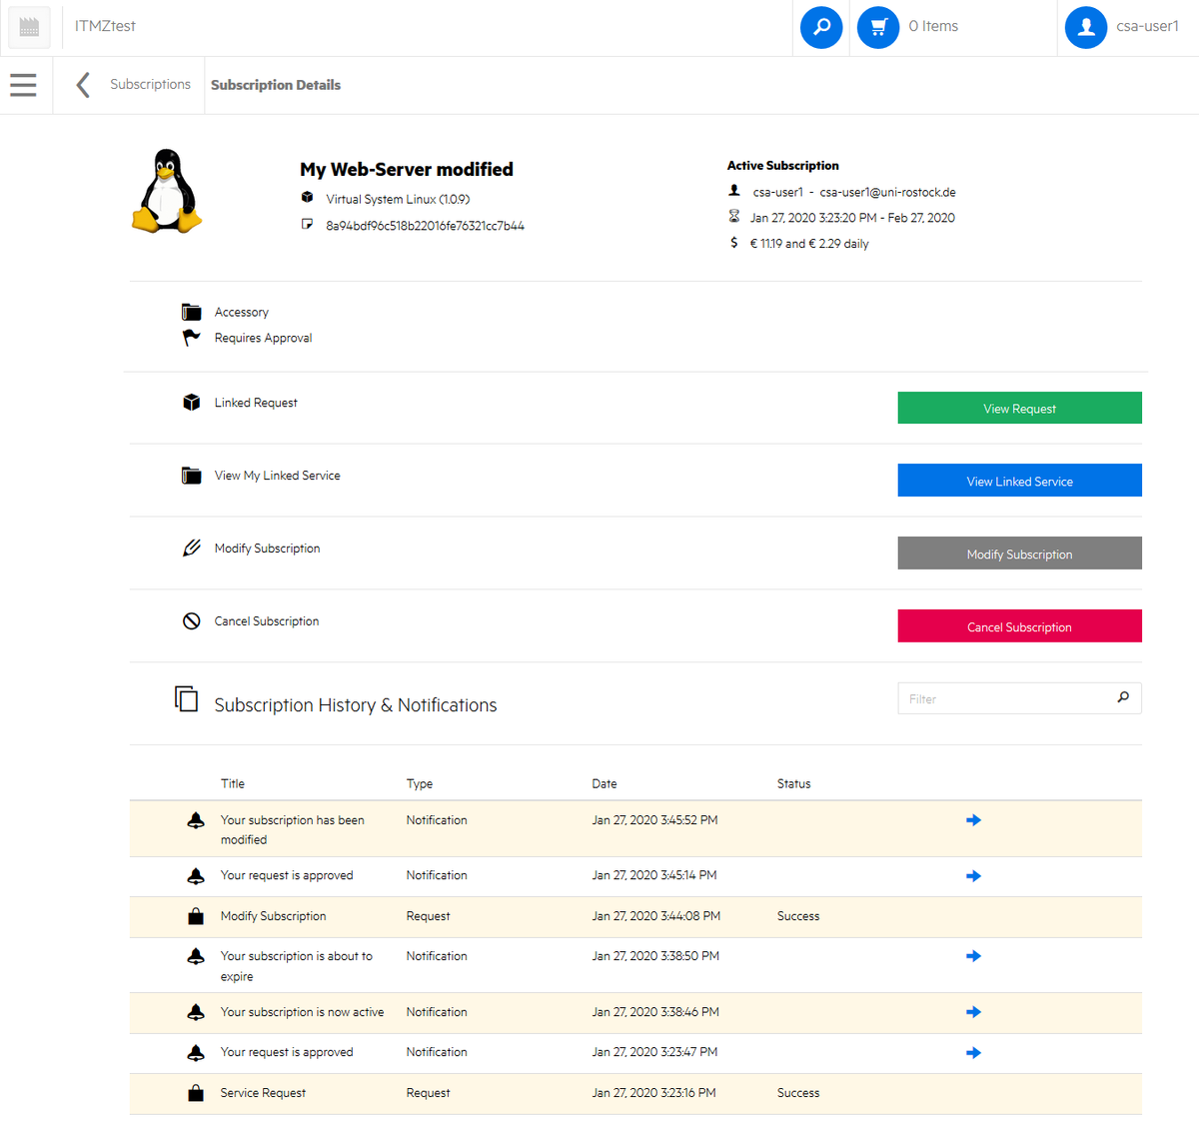Click the red Cancel Subscription button
Image resolution: width=1199 pixels, height=1129 pixels.
(x=1019, y=626)
